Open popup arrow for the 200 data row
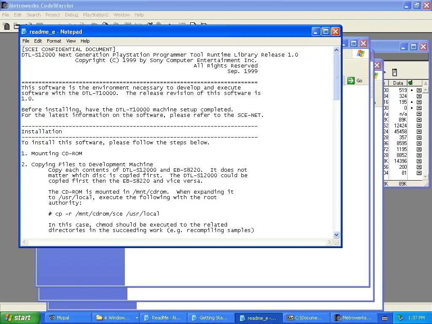 419,167
